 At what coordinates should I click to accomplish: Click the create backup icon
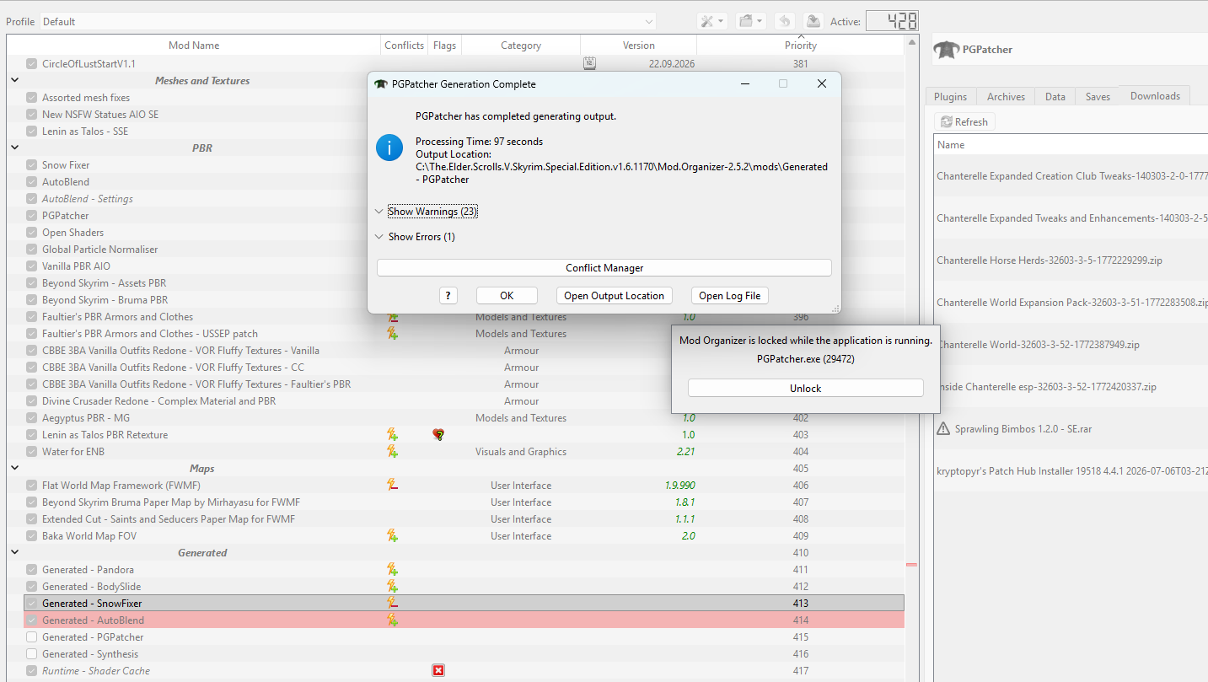coord(813,21)
